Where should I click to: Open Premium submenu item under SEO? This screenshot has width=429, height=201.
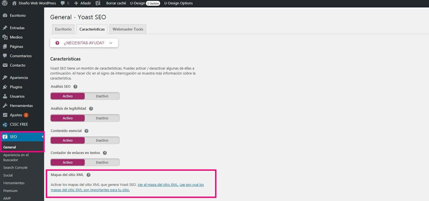coord(10,191)
